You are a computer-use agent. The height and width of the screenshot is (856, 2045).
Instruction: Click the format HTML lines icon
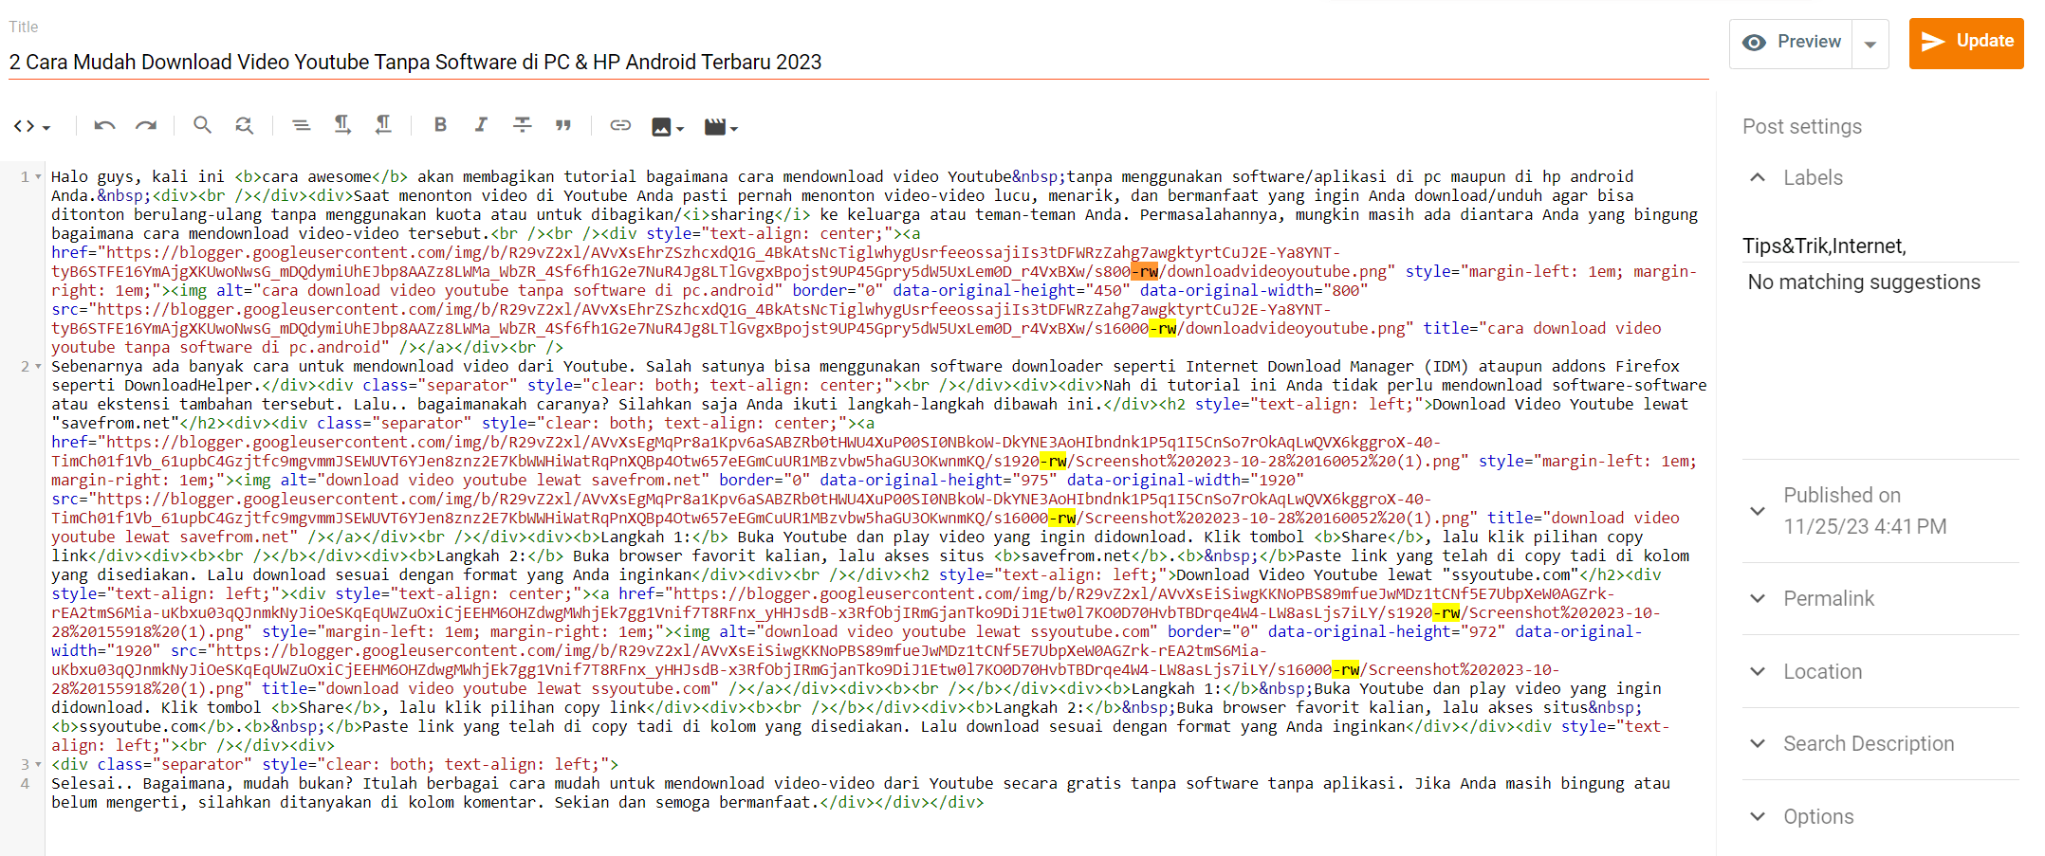[x=301, y=125]
